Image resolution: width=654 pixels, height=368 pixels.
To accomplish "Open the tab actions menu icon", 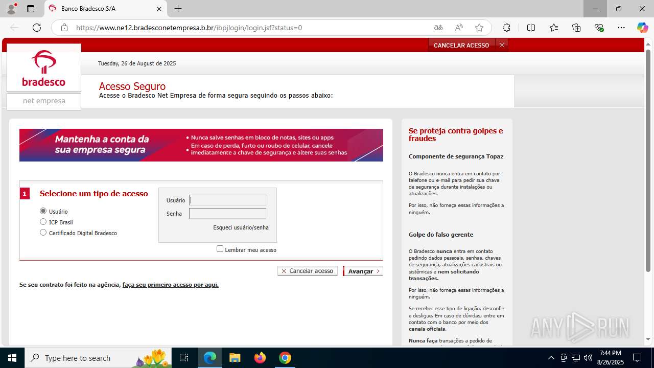I will (31, 9).
